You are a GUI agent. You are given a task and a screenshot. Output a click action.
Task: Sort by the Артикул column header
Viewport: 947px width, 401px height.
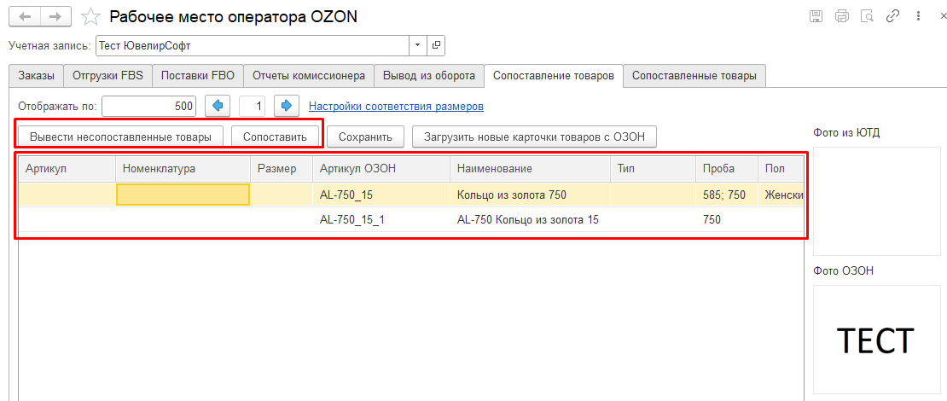point(67,168)
